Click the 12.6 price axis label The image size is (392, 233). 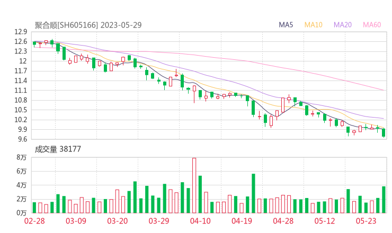click(21, 42)
